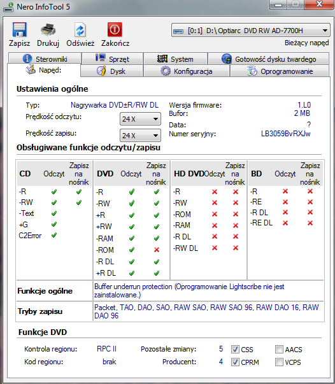Click the green check for CD +G read
The width and height of the screenshot is (335, 384).
tap(54, 224)
